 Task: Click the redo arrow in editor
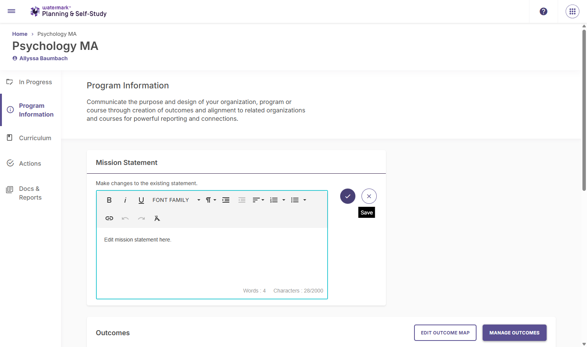pos(141,218)
